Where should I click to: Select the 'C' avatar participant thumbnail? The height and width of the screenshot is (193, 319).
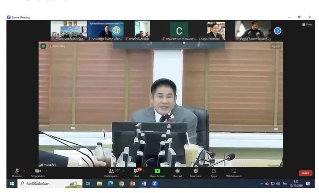pyautogui.click(x=179, y=31)
